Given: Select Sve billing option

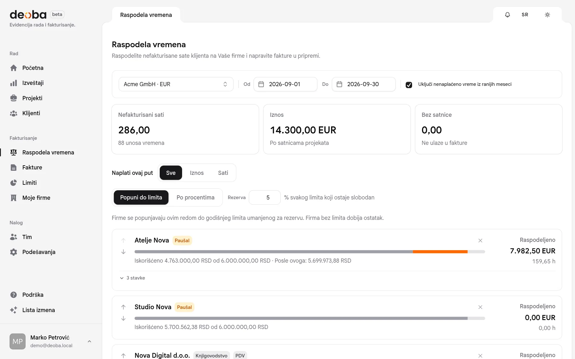Looking at the screenshot, I should (171, 173).
